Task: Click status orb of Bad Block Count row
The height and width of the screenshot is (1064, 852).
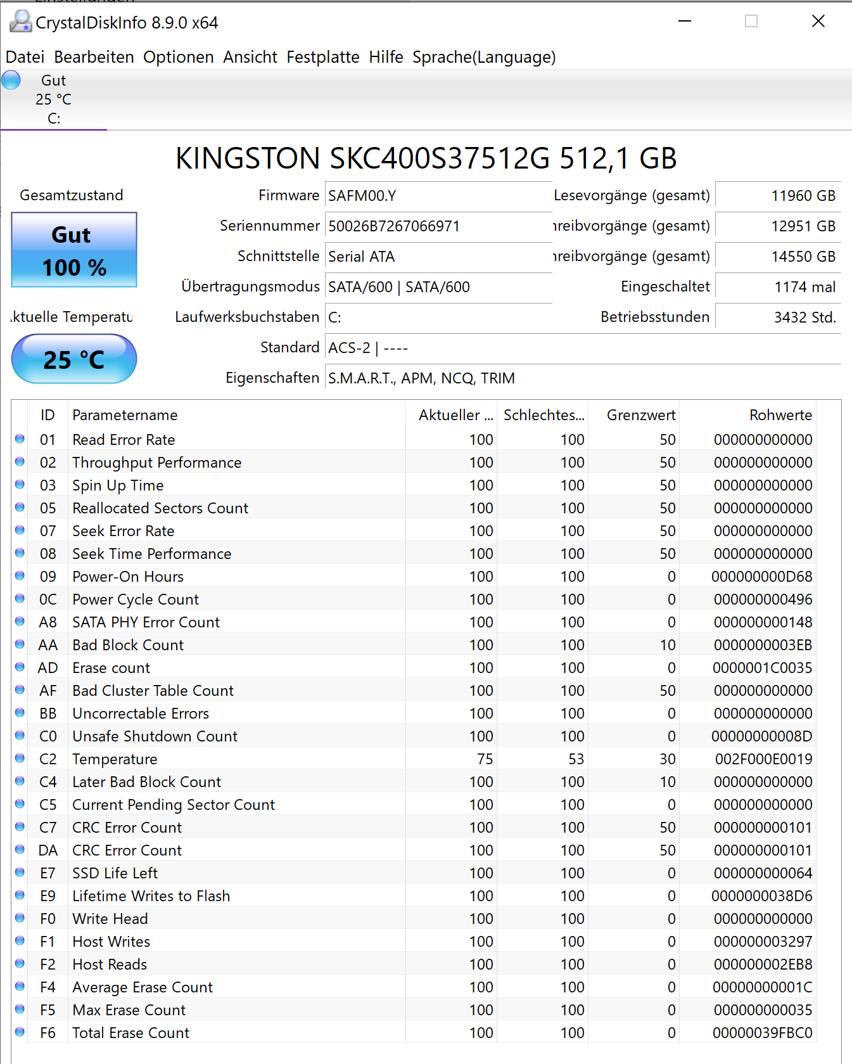Action: pyautogui.click(x=20, y=644)
